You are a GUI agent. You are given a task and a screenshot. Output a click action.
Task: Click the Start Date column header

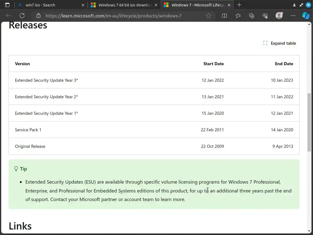pyautogui.click(x=213, y=64)
